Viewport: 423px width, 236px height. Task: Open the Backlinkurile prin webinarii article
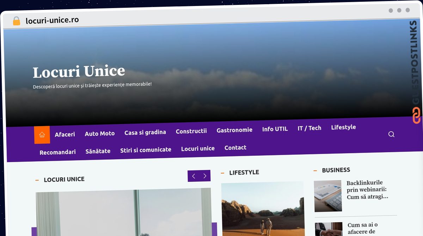(x=368, y=190)
